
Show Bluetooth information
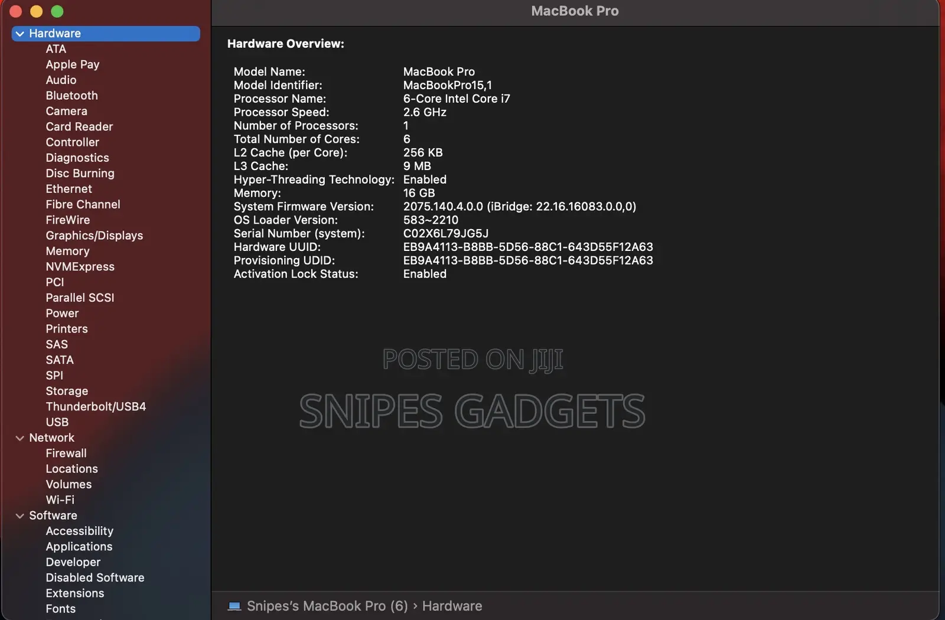[x=72, y=96]
